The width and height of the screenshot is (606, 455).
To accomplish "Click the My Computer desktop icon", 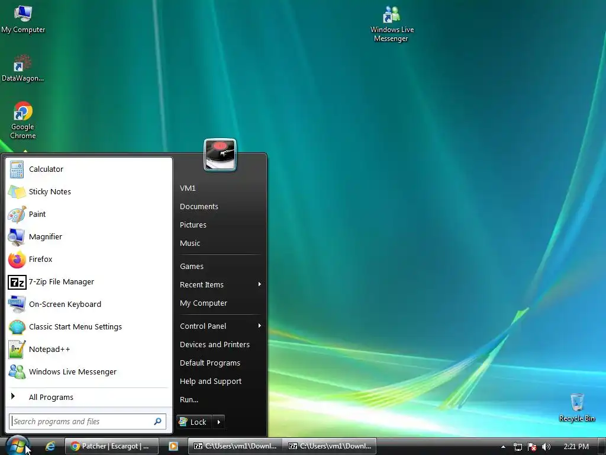I will click(23, 20).
